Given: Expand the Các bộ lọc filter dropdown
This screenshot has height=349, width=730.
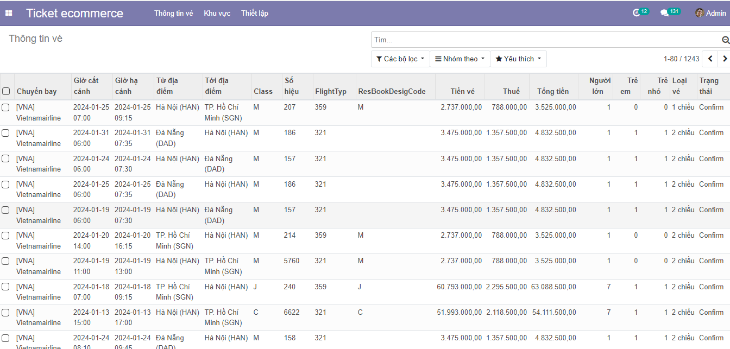Looking at the screenshot, I should tap(400, 59).
